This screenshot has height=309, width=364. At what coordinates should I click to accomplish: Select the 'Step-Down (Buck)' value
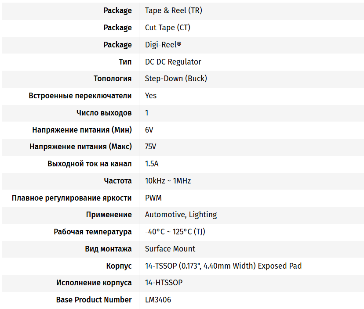pos(176,79)
